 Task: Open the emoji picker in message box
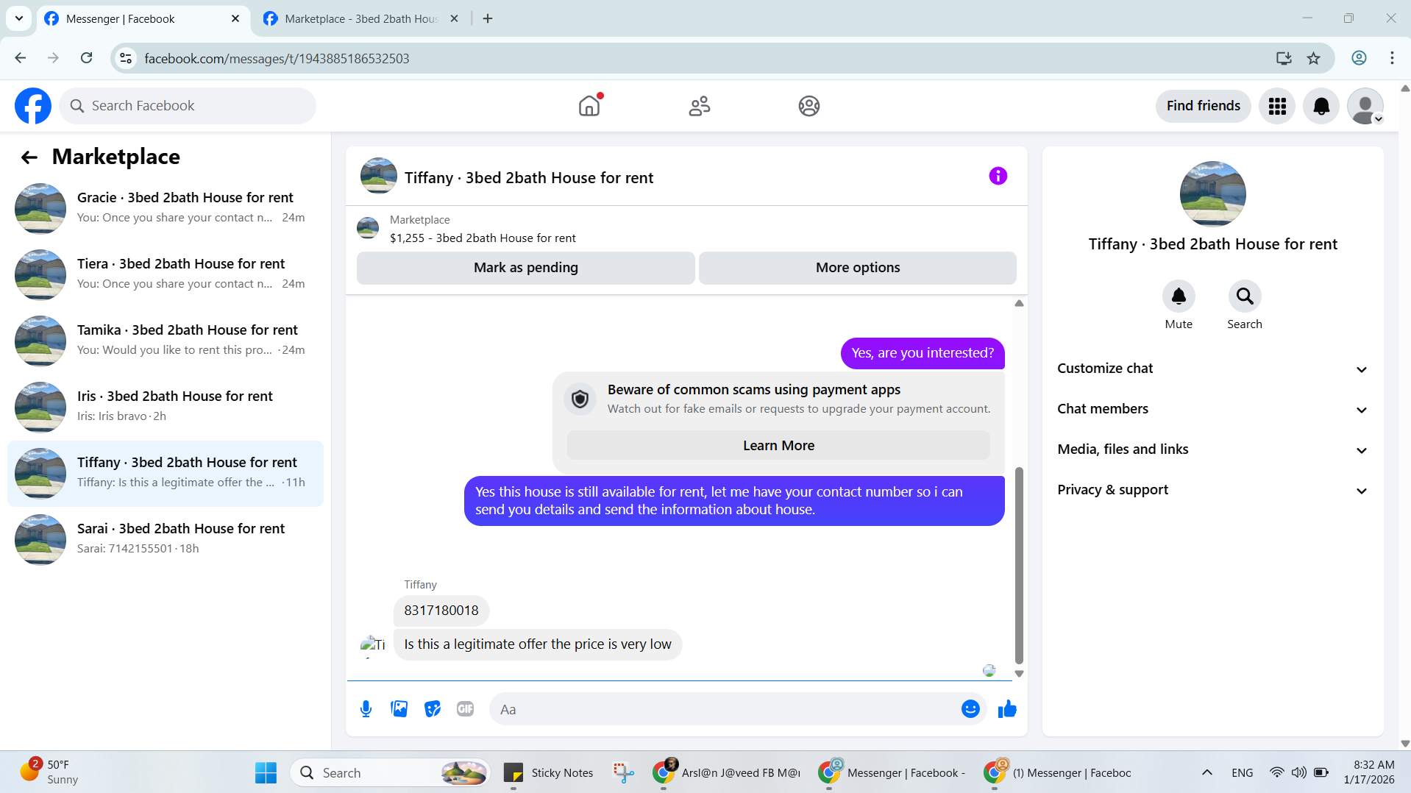tap(970, 709)
